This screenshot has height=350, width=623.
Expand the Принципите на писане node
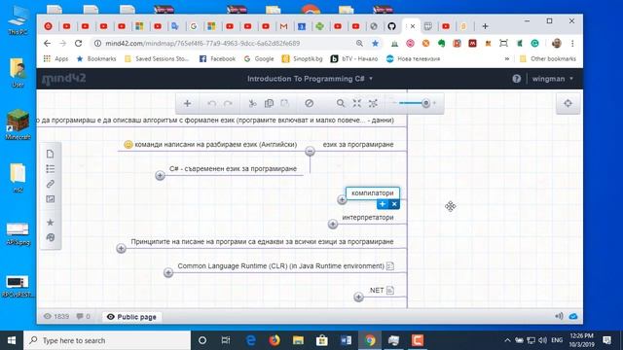tap(121, 249)
